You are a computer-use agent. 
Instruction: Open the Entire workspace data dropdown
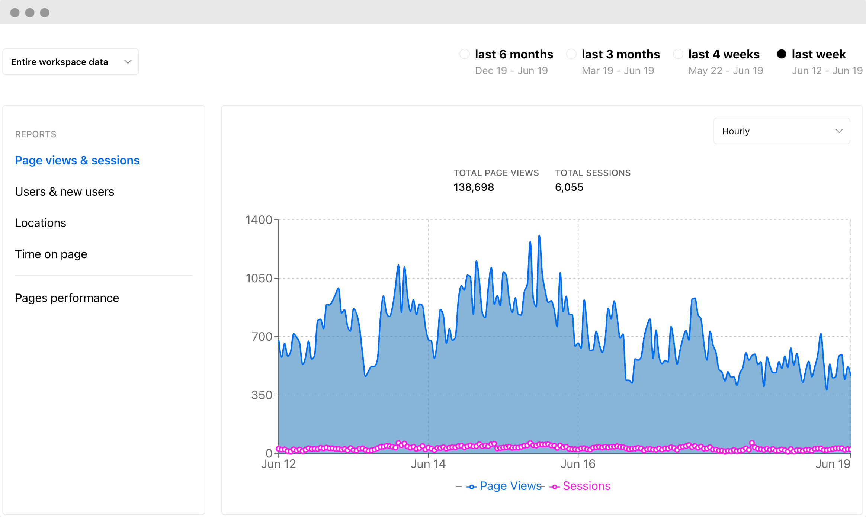(60, 62)
